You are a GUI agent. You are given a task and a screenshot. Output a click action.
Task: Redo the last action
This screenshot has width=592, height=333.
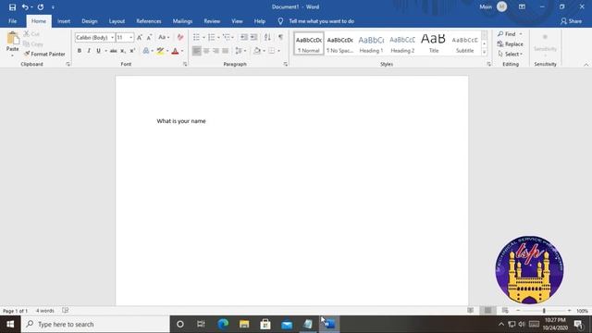point(41,6)
